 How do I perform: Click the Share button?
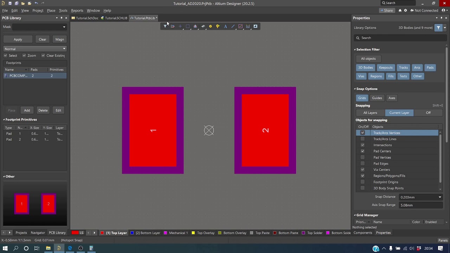point(386,11)
